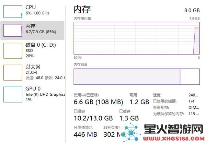Click the 已使用的插槽 1/4 value
Image resolution: width=206 pixels, height=143 pixels.
192,101
